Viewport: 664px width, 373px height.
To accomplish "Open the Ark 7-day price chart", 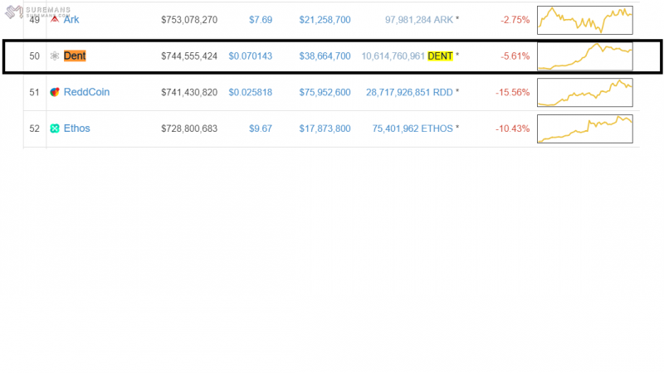I will 585,20.
